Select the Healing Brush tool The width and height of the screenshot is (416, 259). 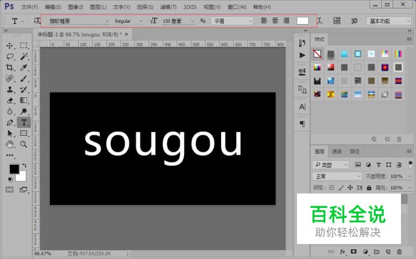click(10, 79)
